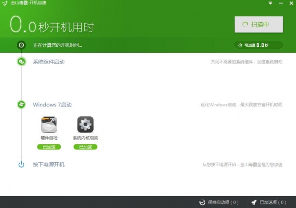Click the clock icon beside 正在计算您的开机时间
The height and width of the screenshot is (208, 296).
tap(21, 45)
